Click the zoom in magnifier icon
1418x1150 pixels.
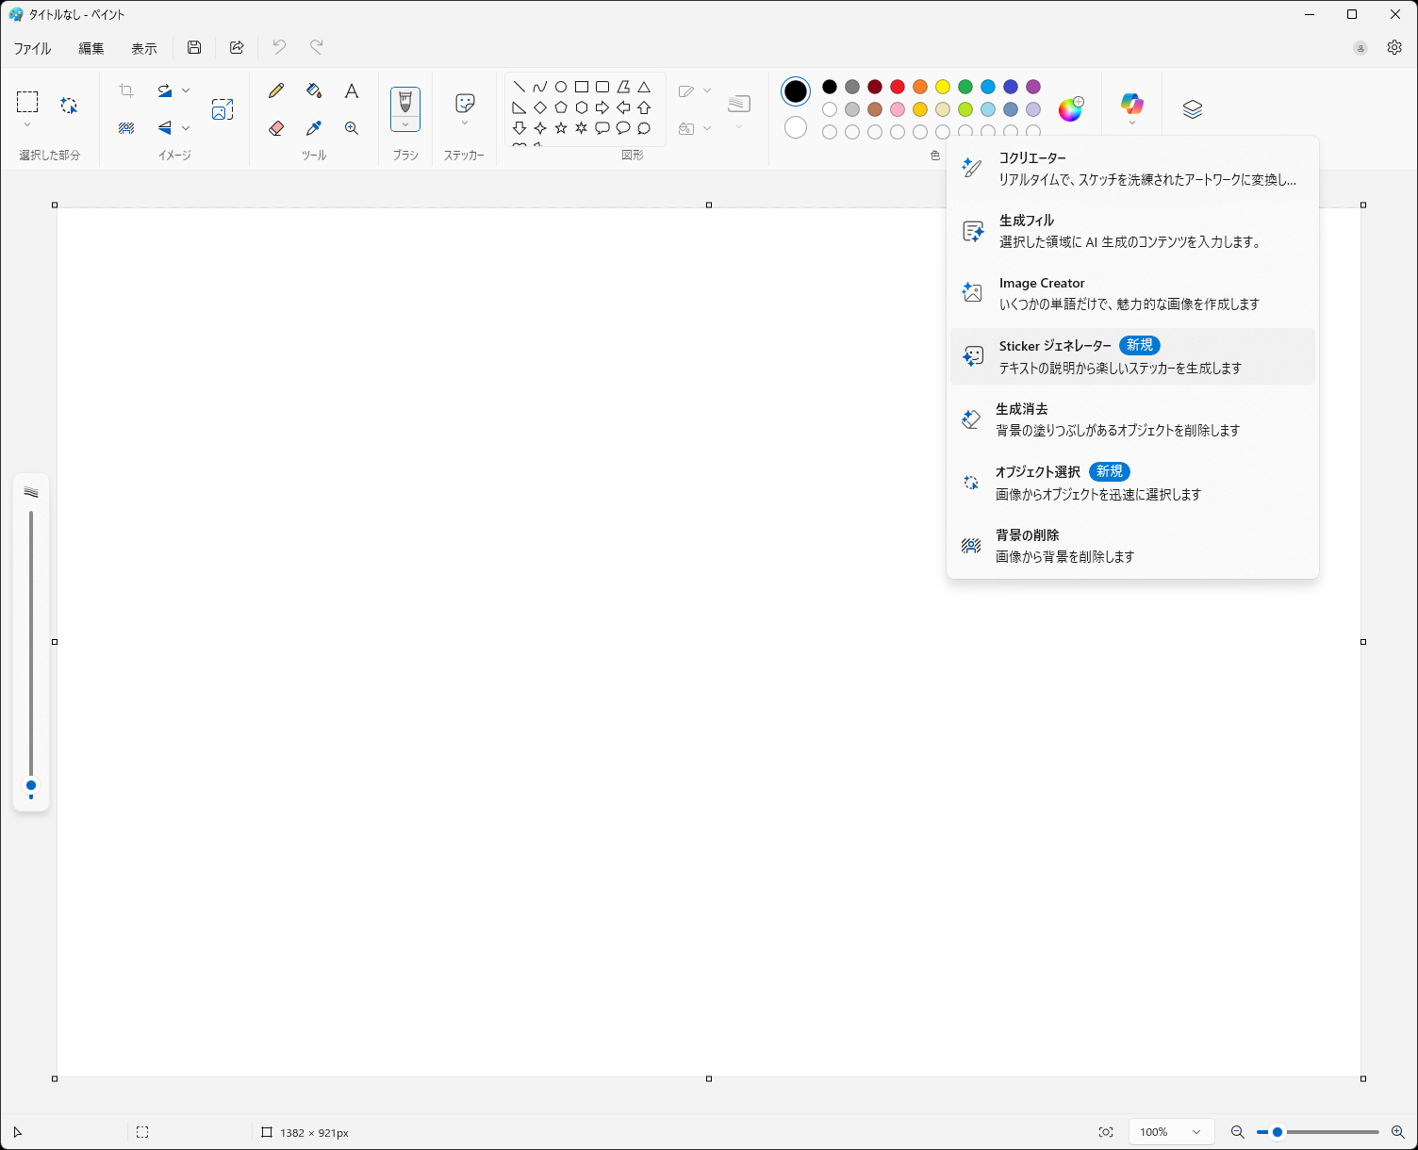coord(1398,1132)
